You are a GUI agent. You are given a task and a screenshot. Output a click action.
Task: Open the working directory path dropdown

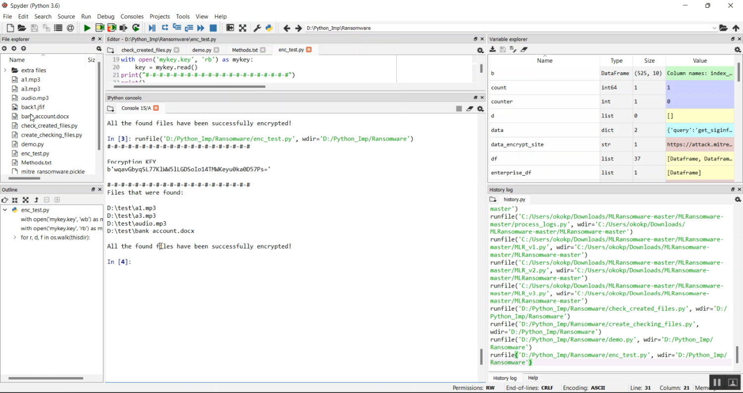(x=714, y=28)
